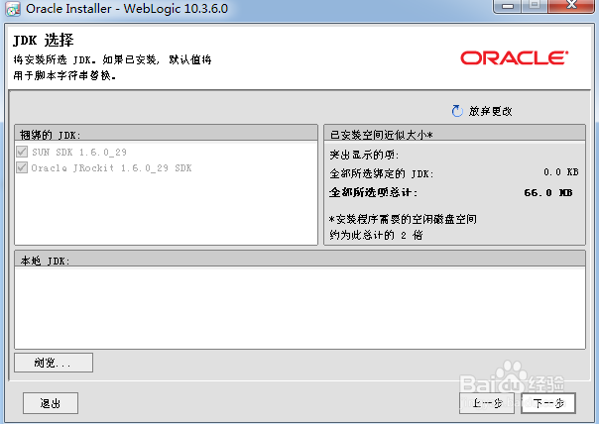Click the 全部所选项总计 label
Image resolution: width=599 pixels, height=424 pixels.
pyautogui.click(x=373, y=192)
